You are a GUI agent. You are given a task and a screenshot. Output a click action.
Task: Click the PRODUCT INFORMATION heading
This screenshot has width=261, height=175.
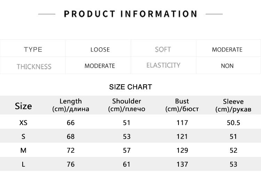tap(130, 14)
